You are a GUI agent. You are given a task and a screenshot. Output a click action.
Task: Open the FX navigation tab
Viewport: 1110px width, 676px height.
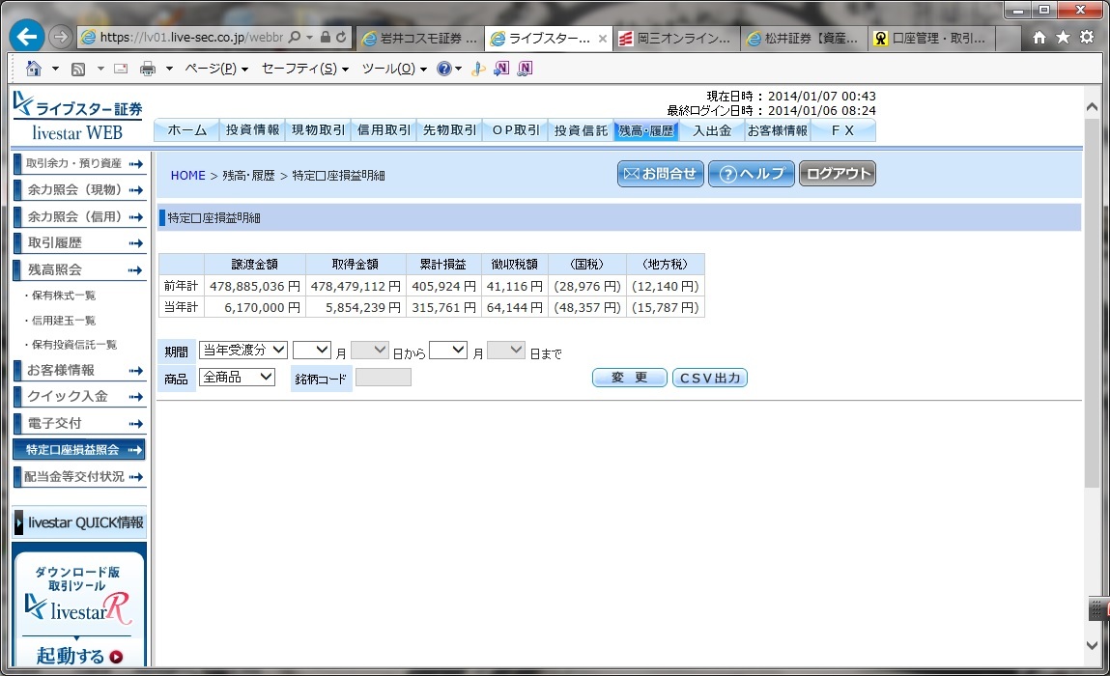(x=843, y=130)
